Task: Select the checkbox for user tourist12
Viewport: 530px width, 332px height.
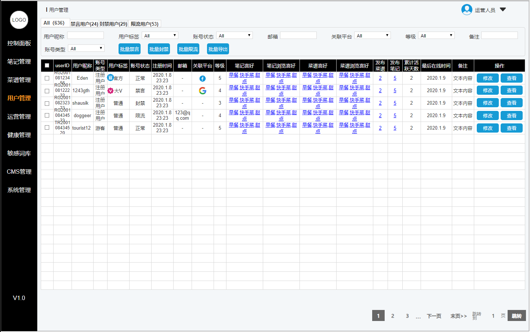Action: coord(47,128)
